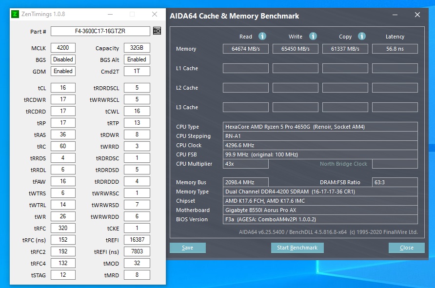435x288 pixels.
Task: Click the Start Benchmark button
Action: click(297, 248)
